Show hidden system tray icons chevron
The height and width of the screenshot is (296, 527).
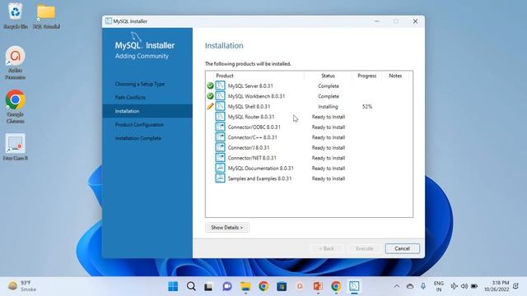pos(397,286)
